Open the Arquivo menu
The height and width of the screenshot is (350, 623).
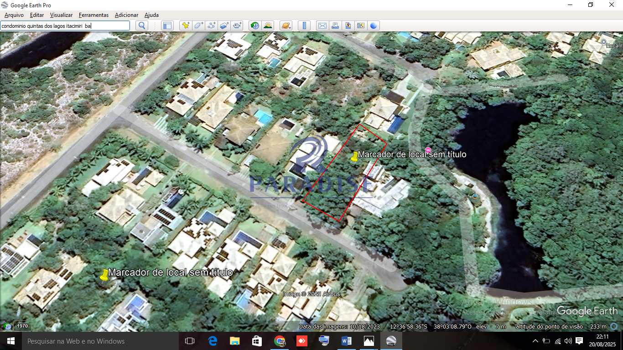click(x=14, y=15)
